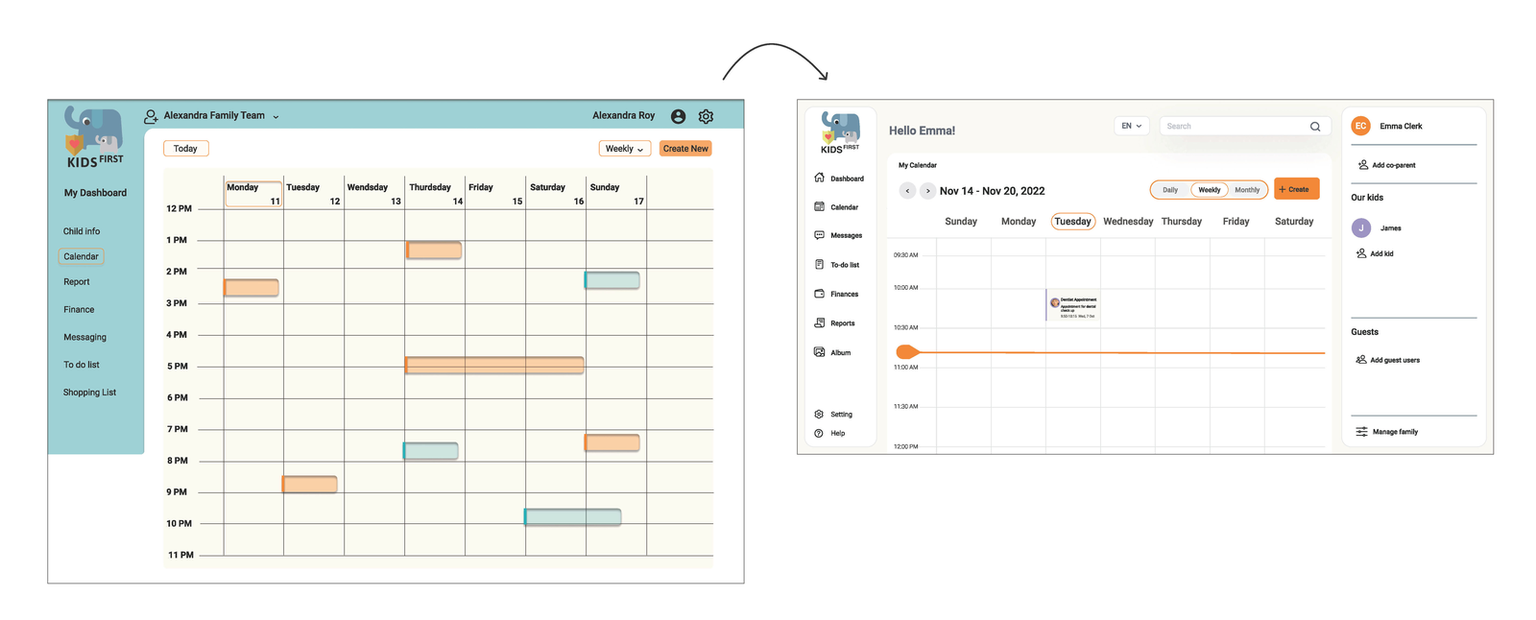Click the Add guest users link text

[x=1395, y=360]
